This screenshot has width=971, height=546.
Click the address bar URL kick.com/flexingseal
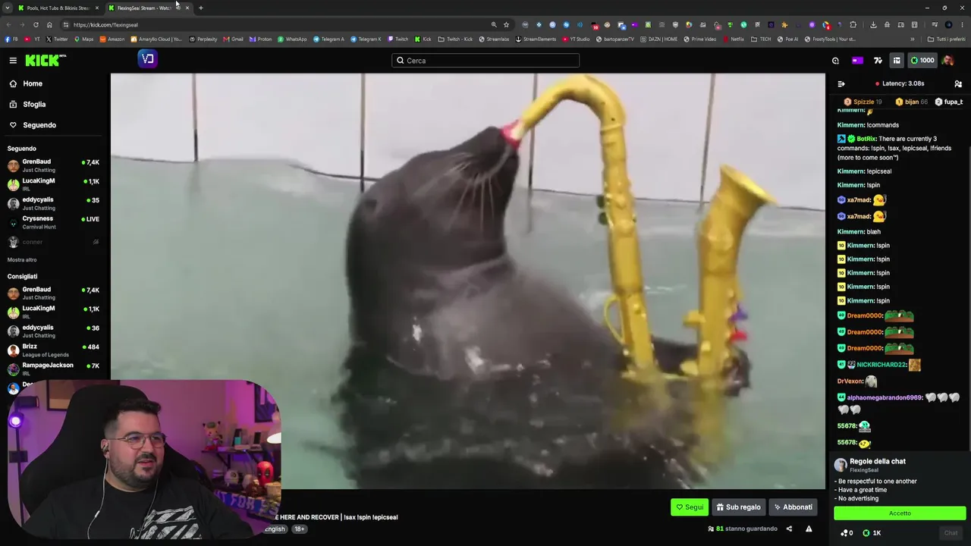[105, 25]
